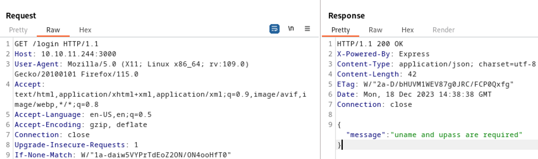Viewport: 538px width, 159px height.
Task: Click the Host header line in request
Action: pos(65,54)
